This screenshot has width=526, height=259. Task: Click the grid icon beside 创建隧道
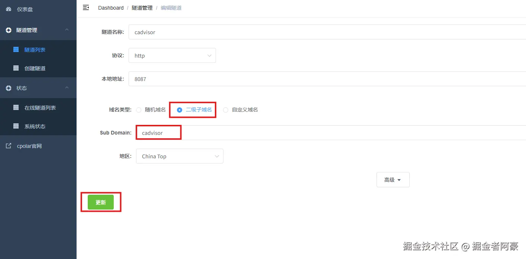tap(16, 68)
